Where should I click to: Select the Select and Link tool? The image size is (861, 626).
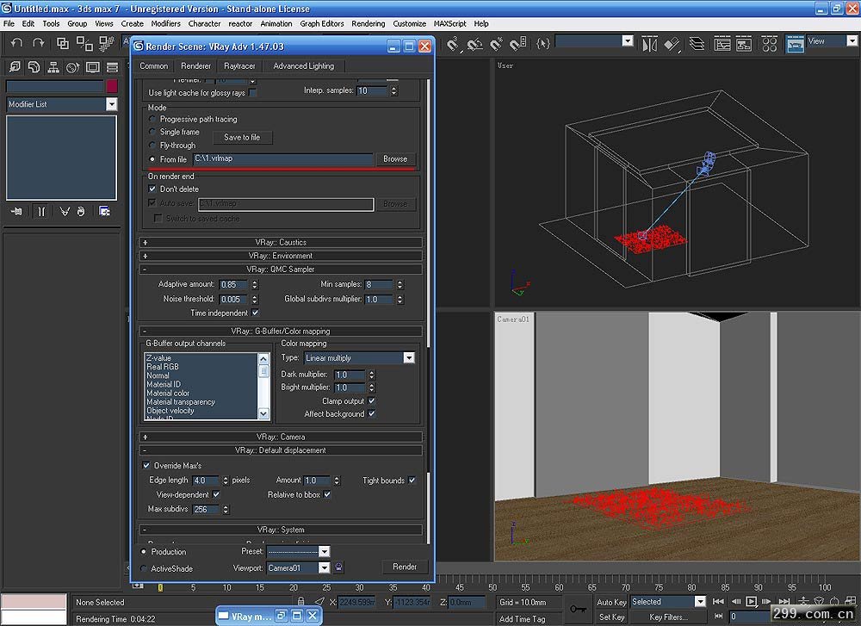(x=63, y=43)
